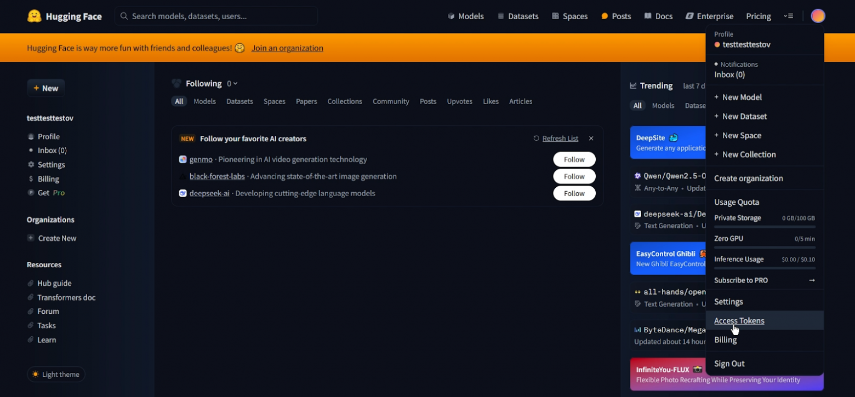Open Posts in top navigation
Viewport: 855px width, 397px height.
[616, 16]
